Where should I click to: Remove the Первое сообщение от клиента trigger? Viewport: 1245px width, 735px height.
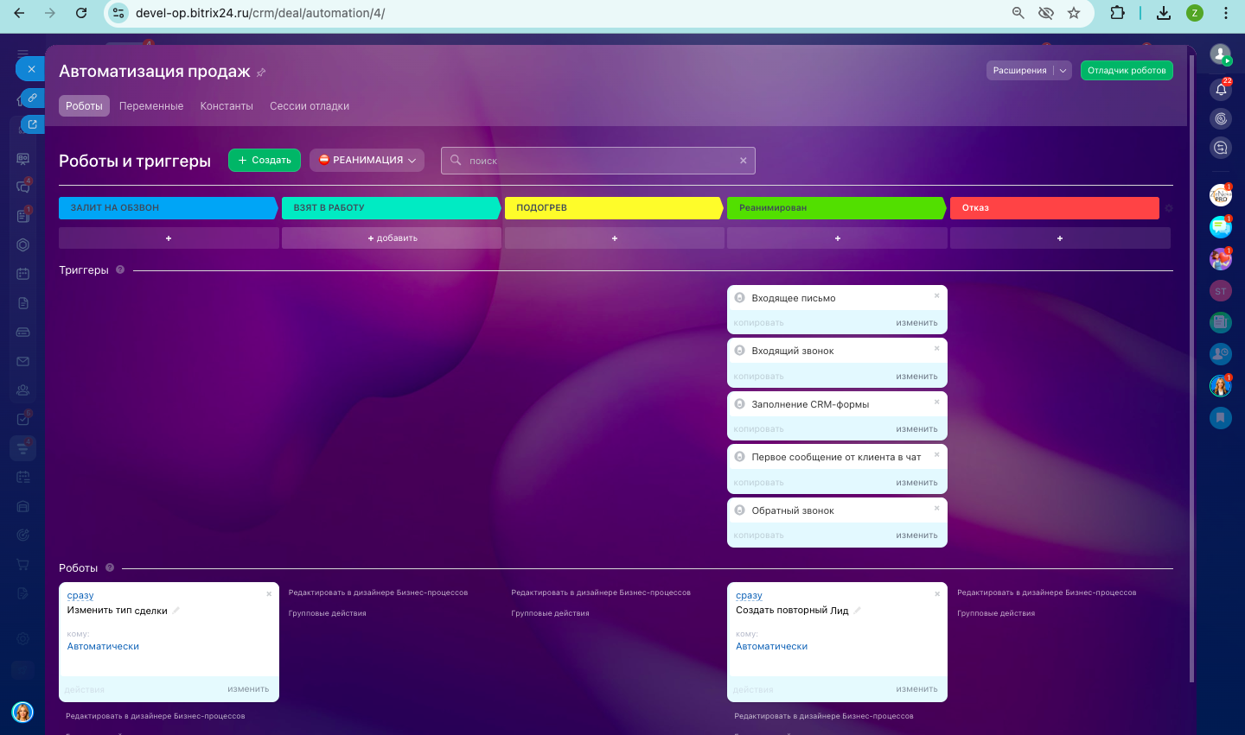(936, 454)
